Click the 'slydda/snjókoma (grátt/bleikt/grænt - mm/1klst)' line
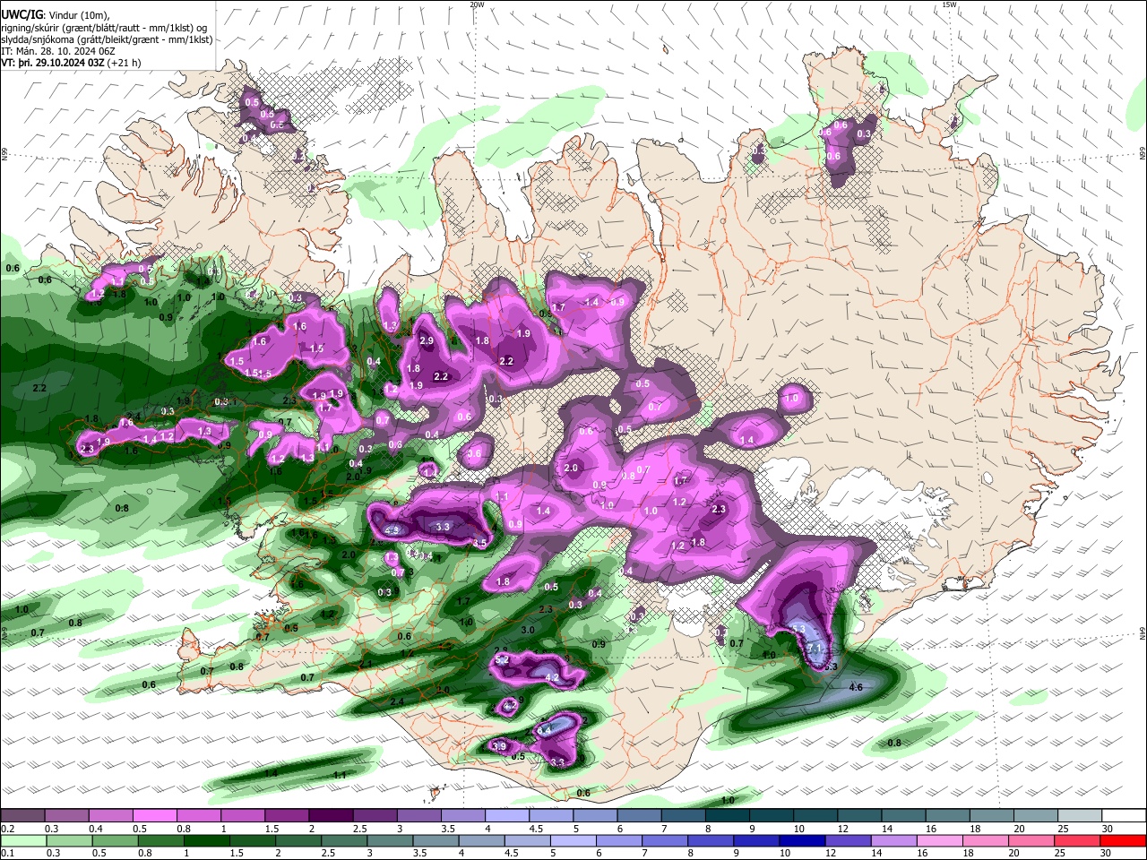1147x860 pixels. [x=107, y=39]
